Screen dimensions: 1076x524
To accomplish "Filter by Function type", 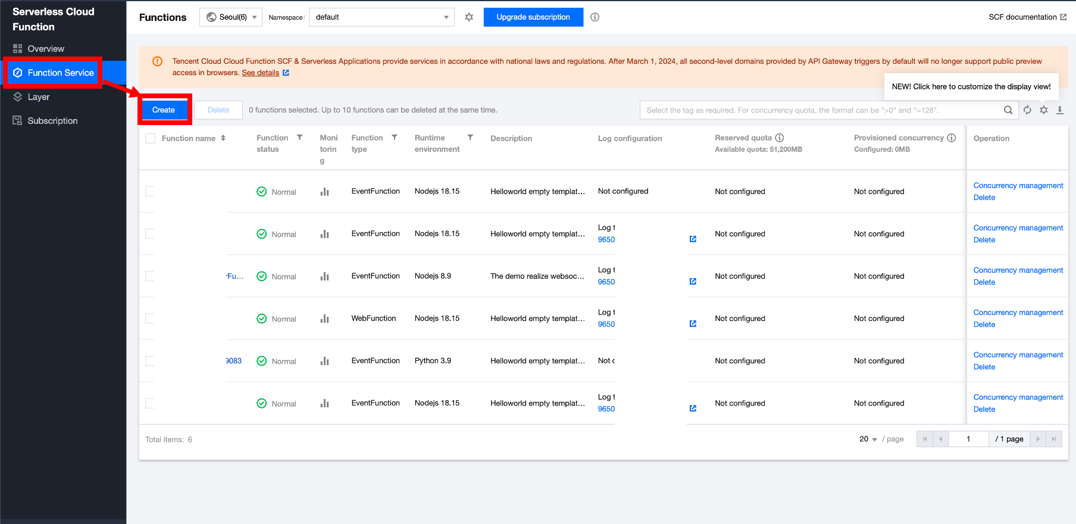I will click(x=395, y=138).
